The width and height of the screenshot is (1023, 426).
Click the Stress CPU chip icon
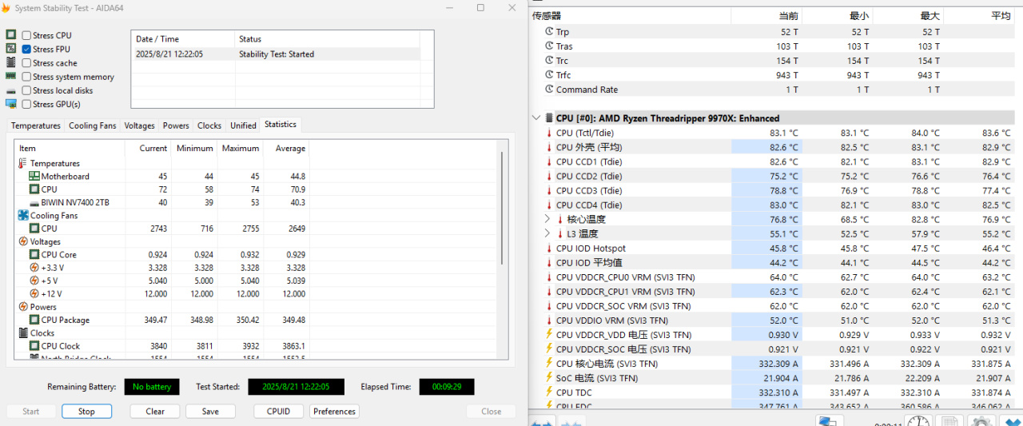click(x=11, y=35)
